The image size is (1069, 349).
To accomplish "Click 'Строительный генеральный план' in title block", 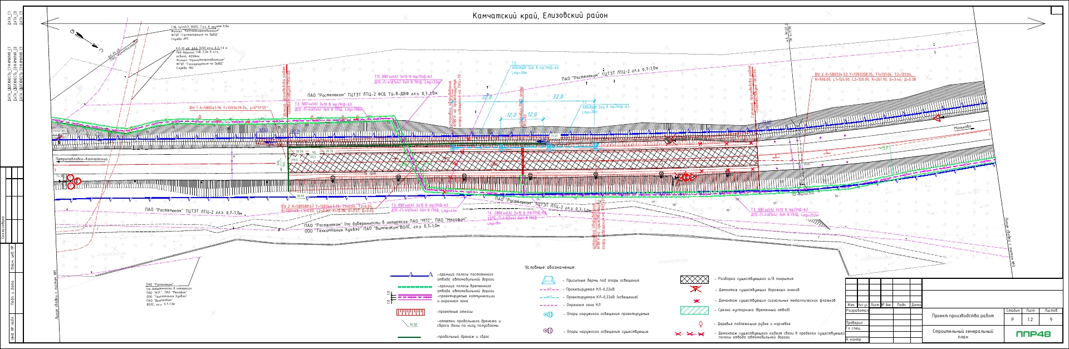I will pos(963,333).
